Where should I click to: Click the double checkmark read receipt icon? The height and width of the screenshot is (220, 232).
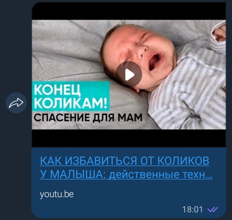pyautogui.click(x=212, y=209)
